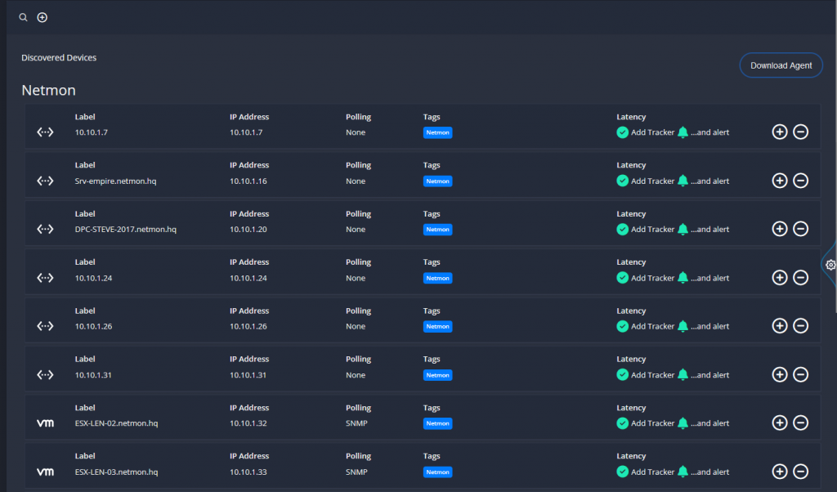Open the search magnifier icon
Viewport: 837px width, 492px height.
[23, 18]
